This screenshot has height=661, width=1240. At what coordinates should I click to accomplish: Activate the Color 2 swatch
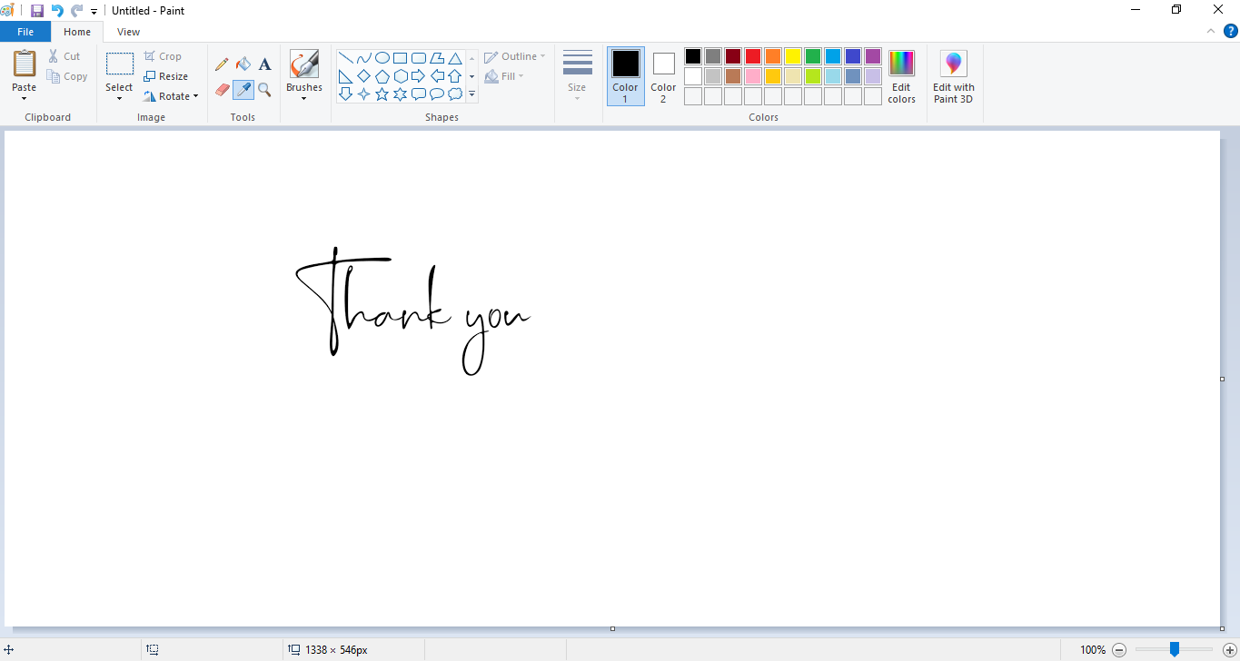click(662, 75)
